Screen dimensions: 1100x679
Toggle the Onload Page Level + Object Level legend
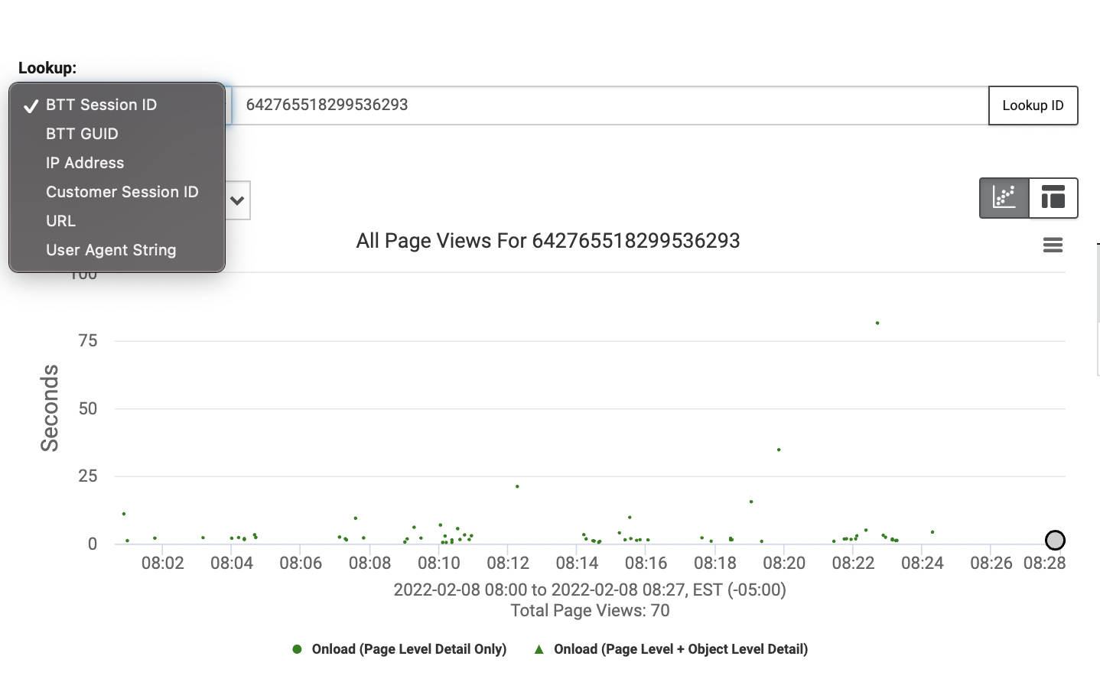coord(672,648)
